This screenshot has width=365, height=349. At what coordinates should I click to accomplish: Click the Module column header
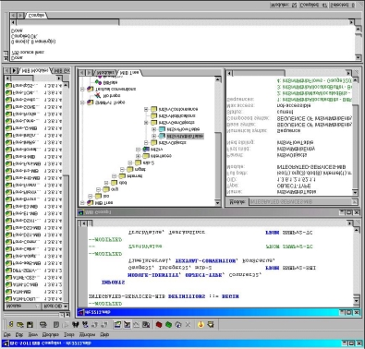[x=22, y=307]
